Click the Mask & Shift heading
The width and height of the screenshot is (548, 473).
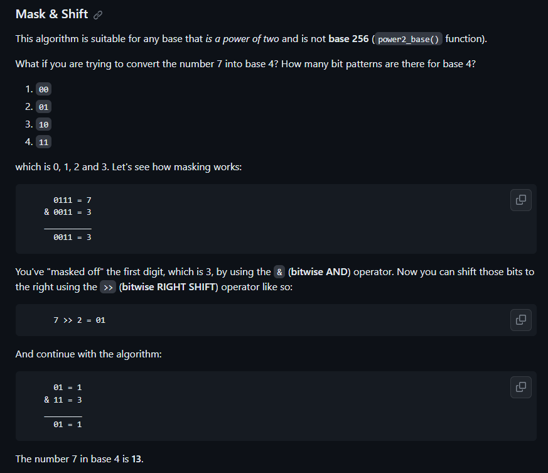tap(51, 14)
